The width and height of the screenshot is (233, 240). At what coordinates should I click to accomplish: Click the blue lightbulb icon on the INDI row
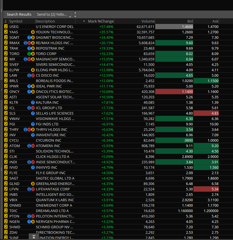(x=29, y=162)
